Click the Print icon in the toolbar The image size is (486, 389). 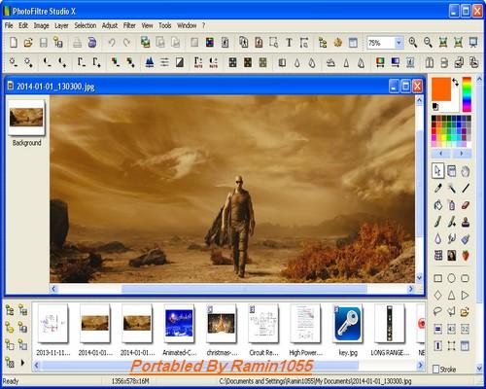coord(77,43)
